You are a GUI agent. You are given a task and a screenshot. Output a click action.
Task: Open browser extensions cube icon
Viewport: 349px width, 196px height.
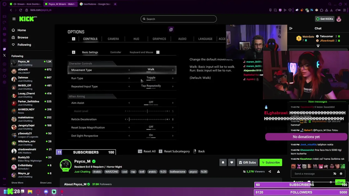(322, 10)
